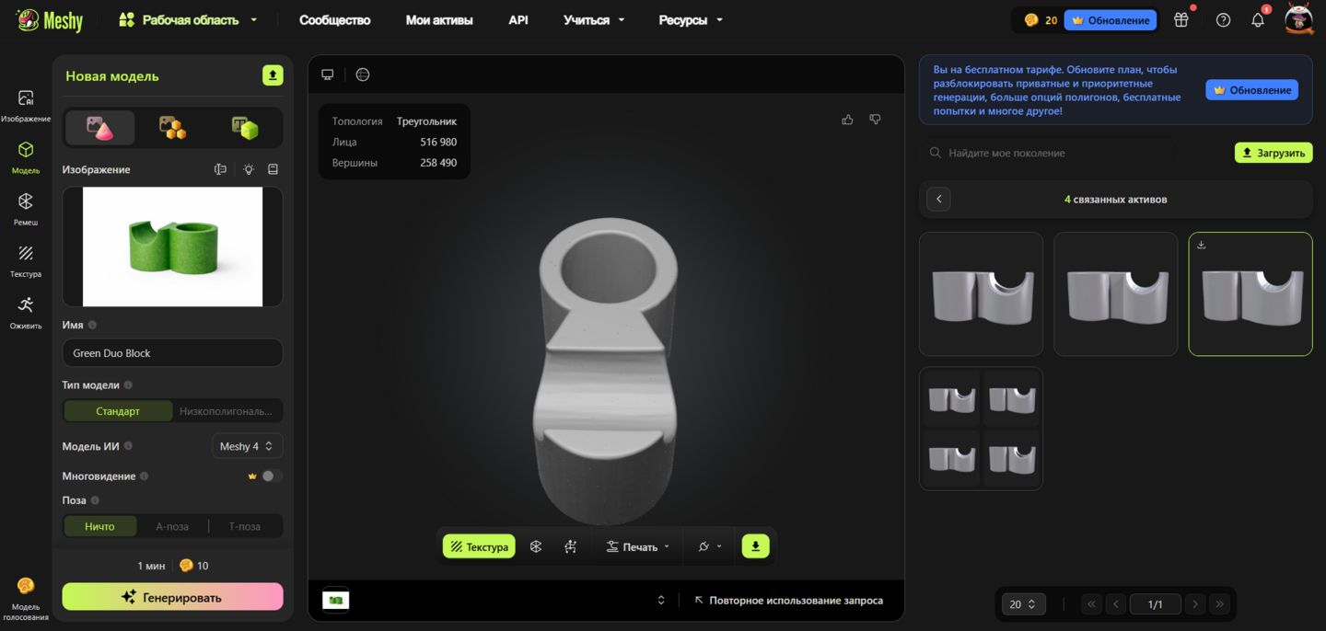The width and height of the screenshot is (1326, 631).
Task: Open the plug-in integrations dropdown
Action: pos(709,546)
